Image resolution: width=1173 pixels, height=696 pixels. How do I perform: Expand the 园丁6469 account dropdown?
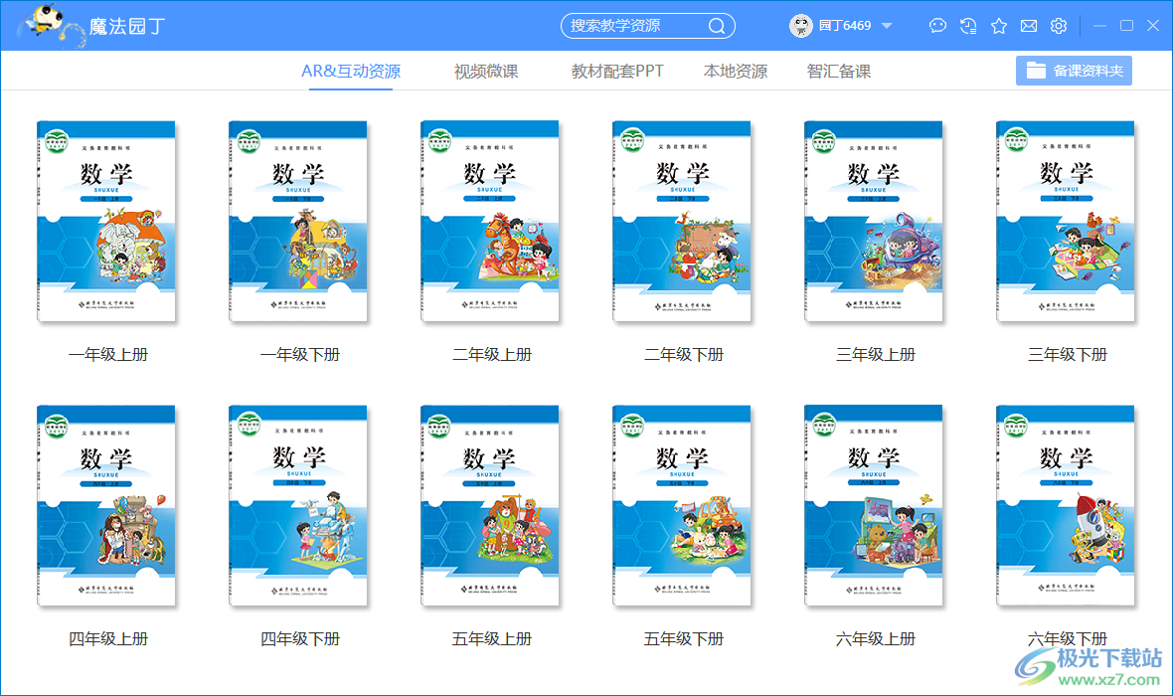[888, 25]
